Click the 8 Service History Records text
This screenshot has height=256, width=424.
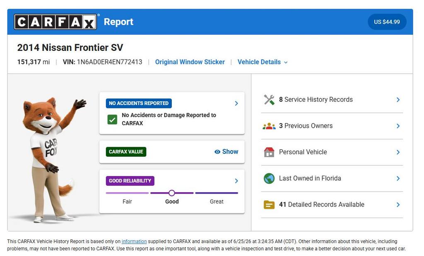pyautogui.click(x=316, y=100)
